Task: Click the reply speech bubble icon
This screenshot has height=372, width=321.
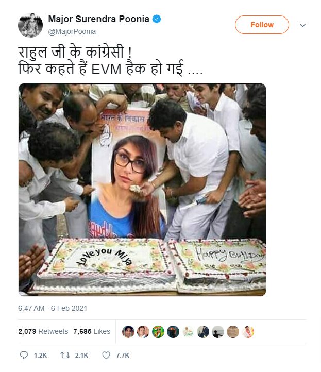Action: click(x=24, y=355)
